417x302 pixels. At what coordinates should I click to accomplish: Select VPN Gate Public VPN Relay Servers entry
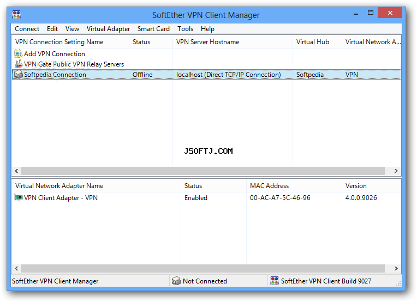point(74,64)
